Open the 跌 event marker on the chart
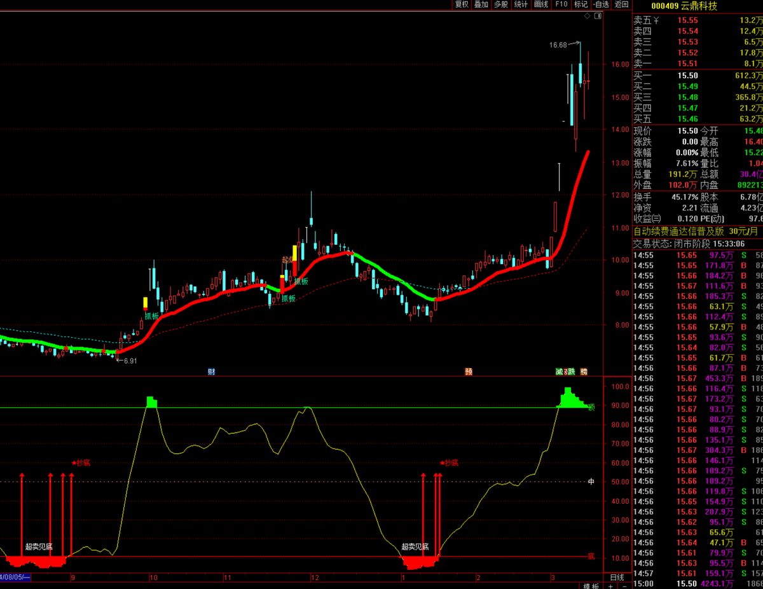The width and height of the screenshot is (763, 589). pos(571,371)
